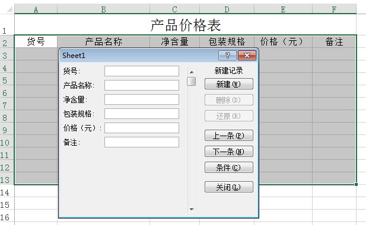Click the disabled 还原(R) button

click(x=229, y=116)
